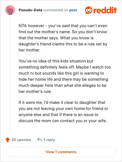This screenshot has height=162, width=122.
Task: Click the orange reddit wordmark text
Action: coord(105,10)
